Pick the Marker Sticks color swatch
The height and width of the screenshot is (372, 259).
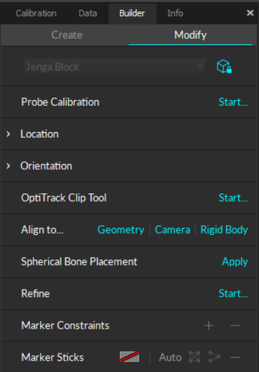click(129, 357)
